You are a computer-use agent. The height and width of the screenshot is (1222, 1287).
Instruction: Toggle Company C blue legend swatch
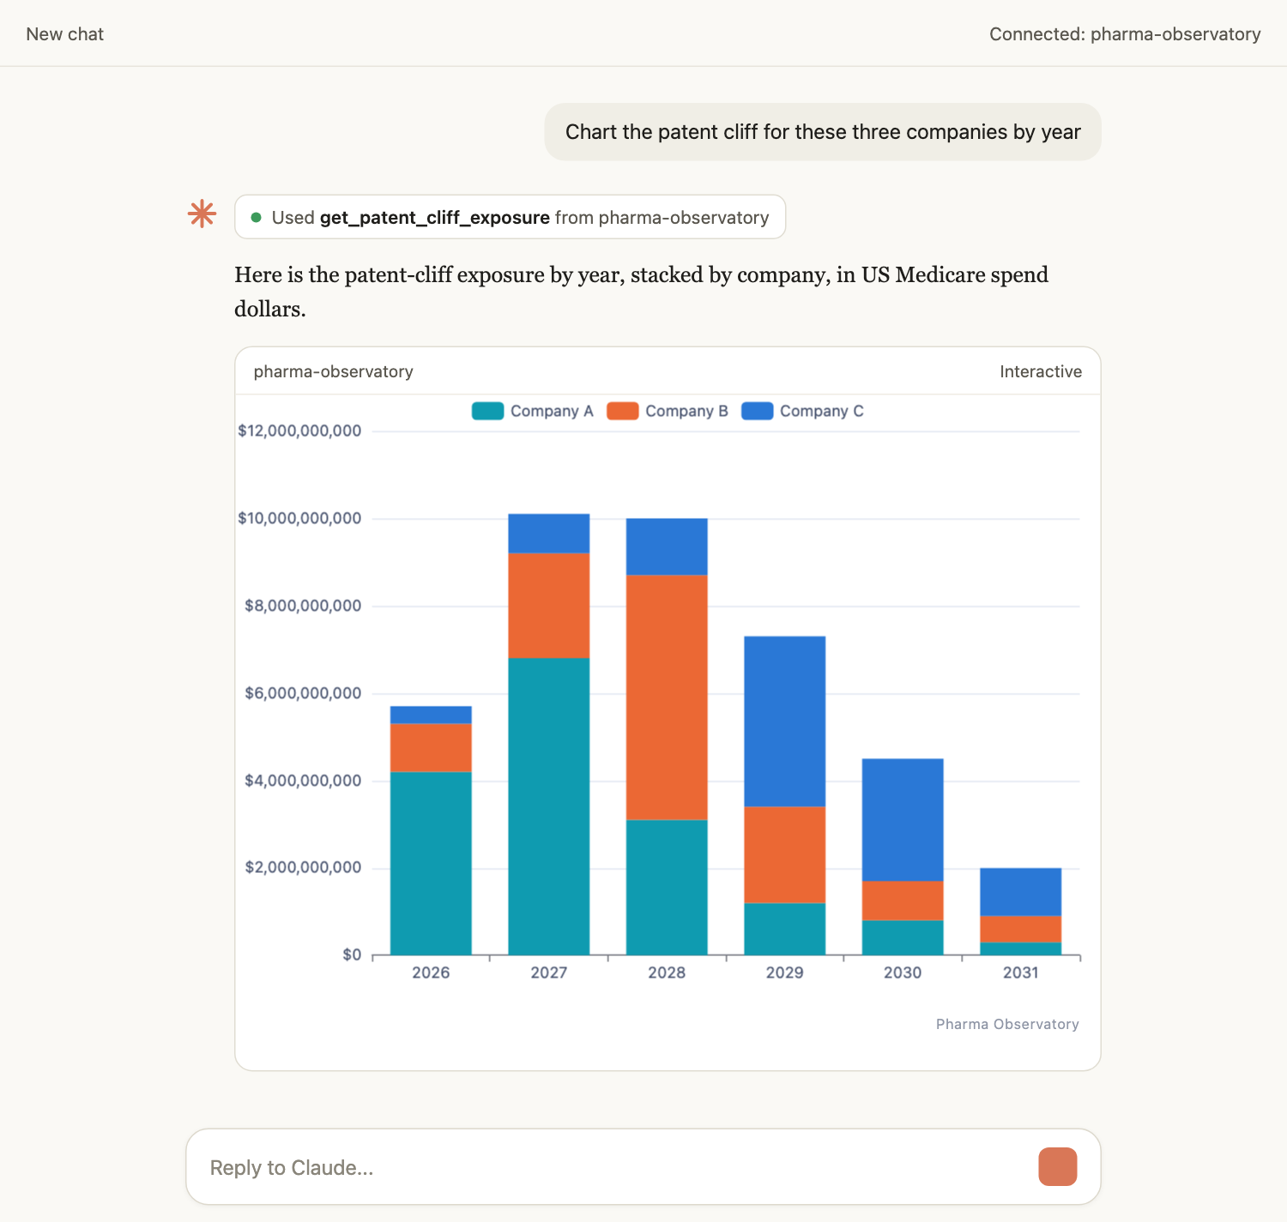pyautogui.click(x=757, y=411)
